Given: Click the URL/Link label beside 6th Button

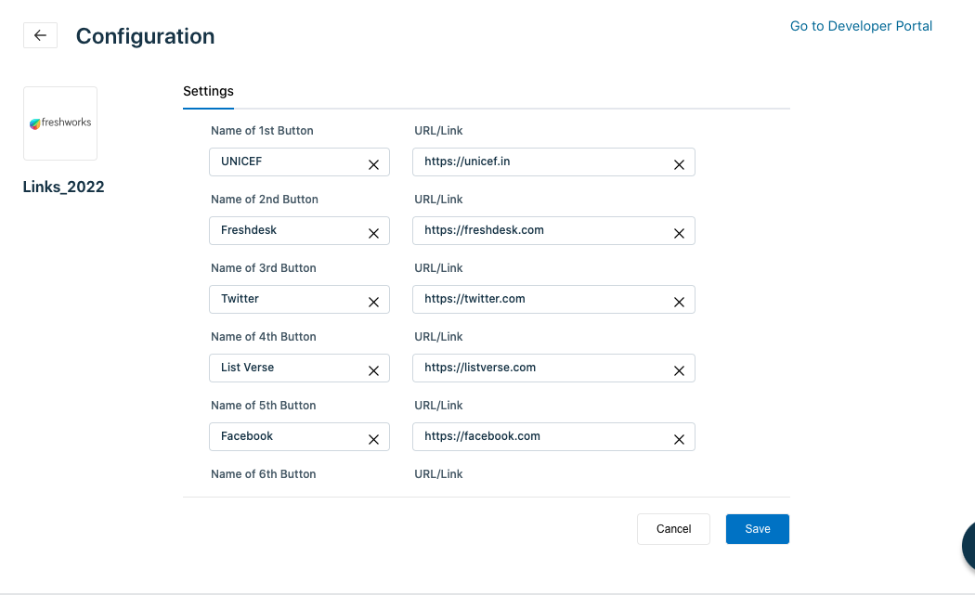Looking at the screenshot, I should click(x=438, y=474).
